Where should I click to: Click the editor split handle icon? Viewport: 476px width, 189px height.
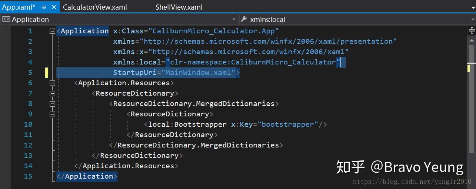tap(472, 30)
